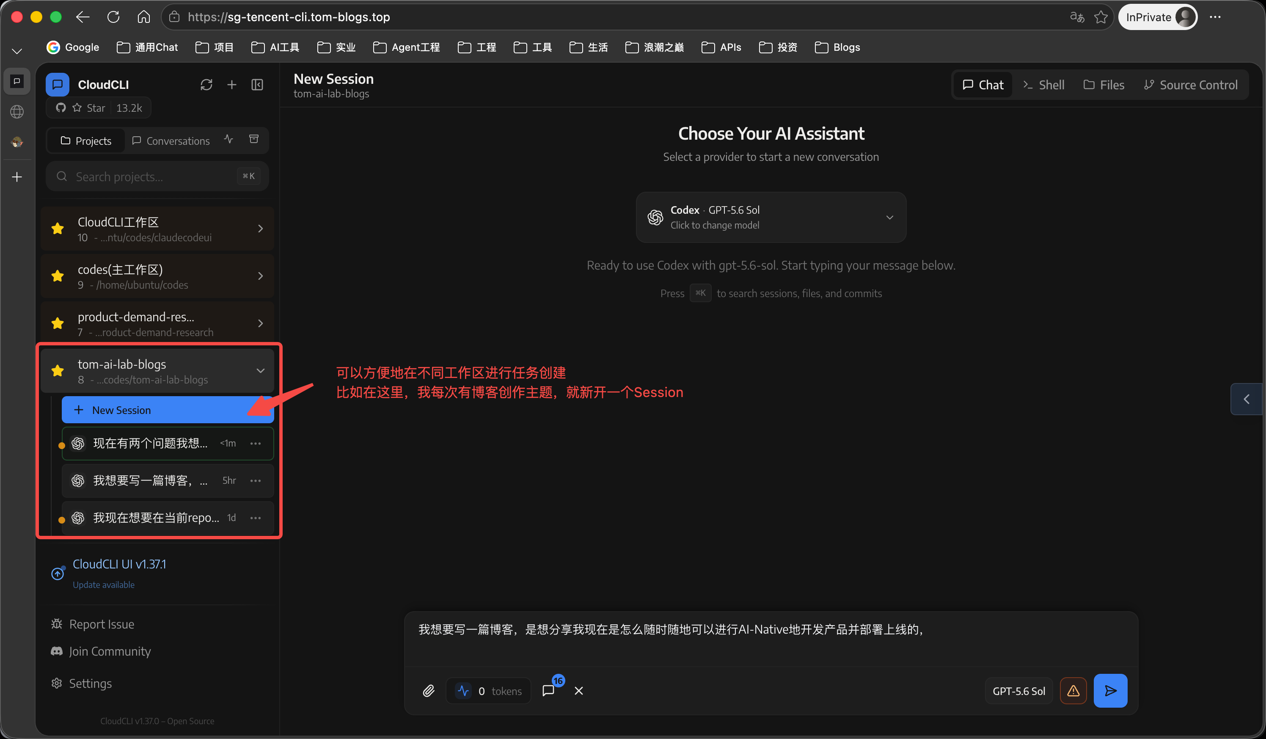Screen dimensions: 1266x739
Task: Open the Agent工程 bookmarks folder
Action: click(x=407, y=47)
